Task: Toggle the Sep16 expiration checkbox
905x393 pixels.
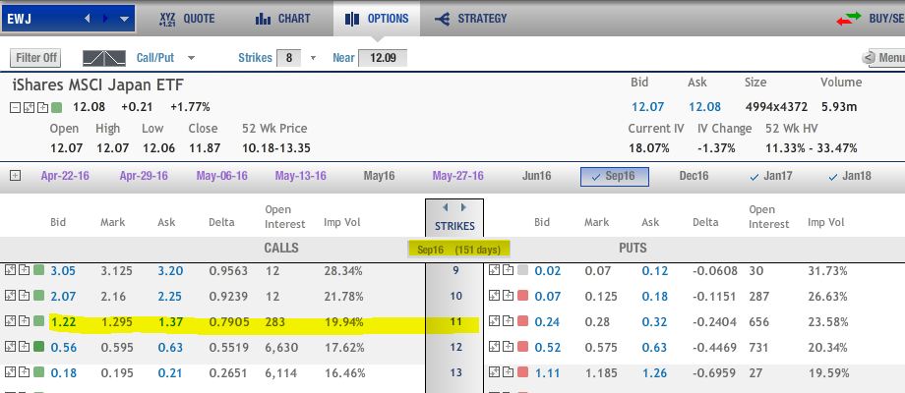Action: [x=597, y=176]
